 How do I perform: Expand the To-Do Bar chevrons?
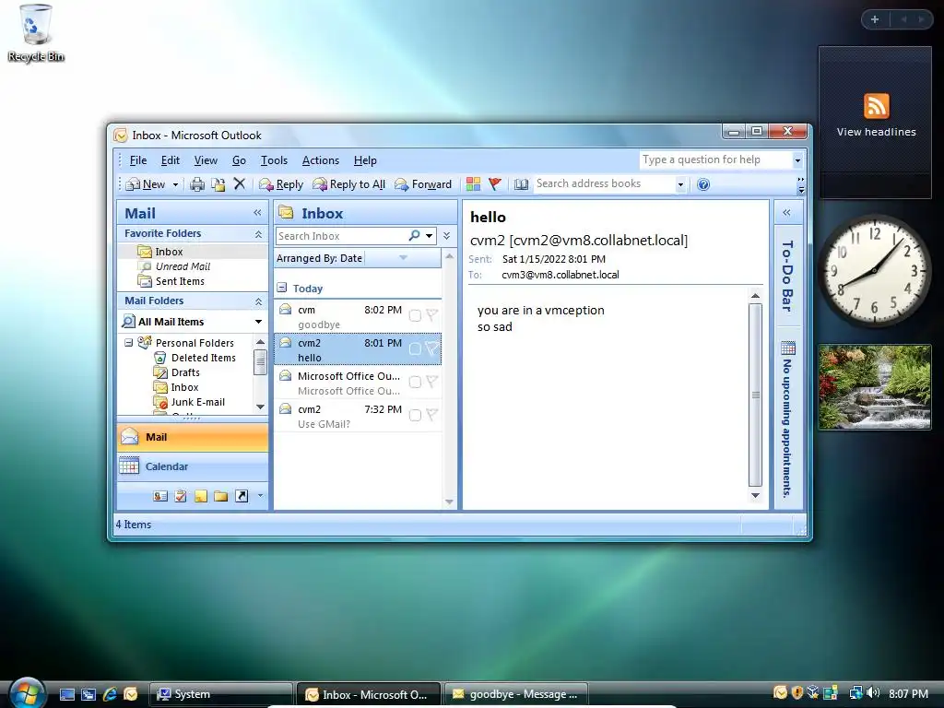[x=787, y=213]
